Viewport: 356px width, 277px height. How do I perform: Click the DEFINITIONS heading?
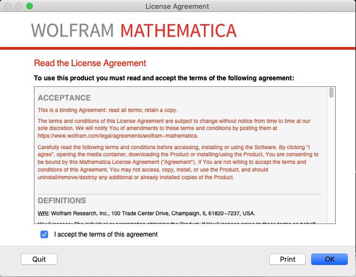click(x=62, y=201)
